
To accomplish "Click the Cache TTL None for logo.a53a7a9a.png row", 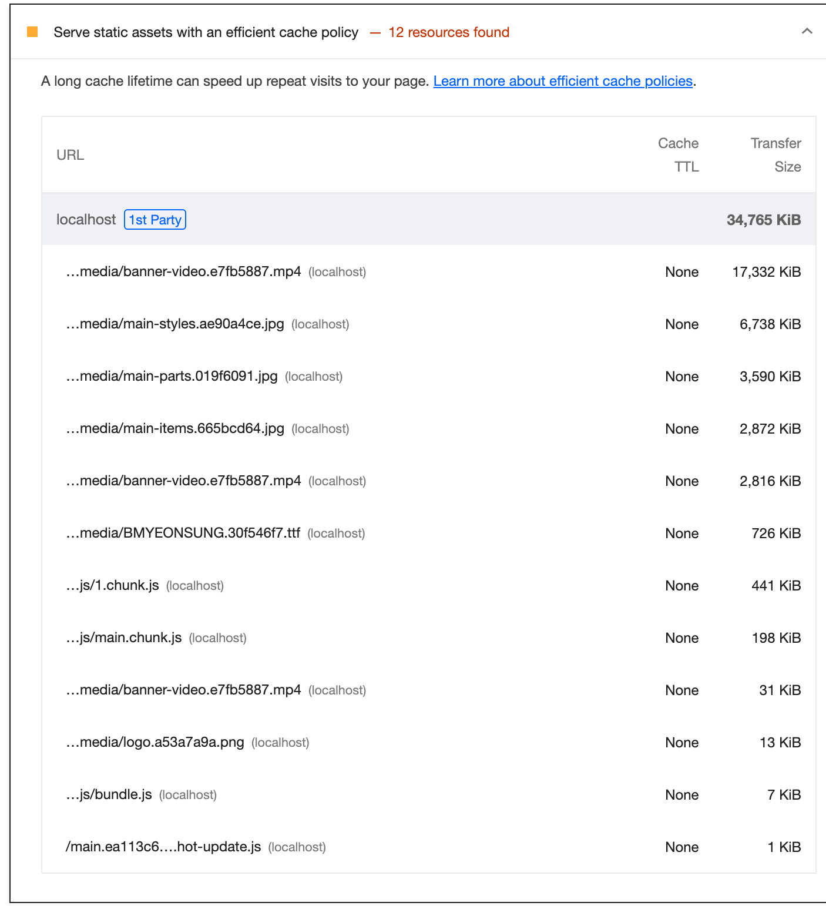I will click(x=681, y=742).
